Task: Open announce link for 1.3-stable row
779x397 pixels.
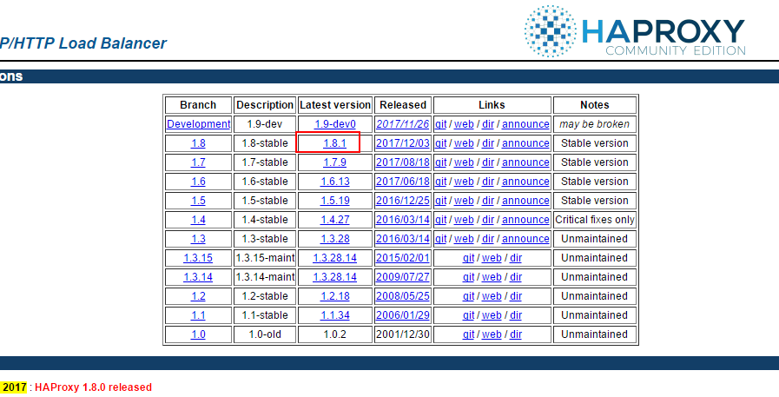Action: (525, 239)
